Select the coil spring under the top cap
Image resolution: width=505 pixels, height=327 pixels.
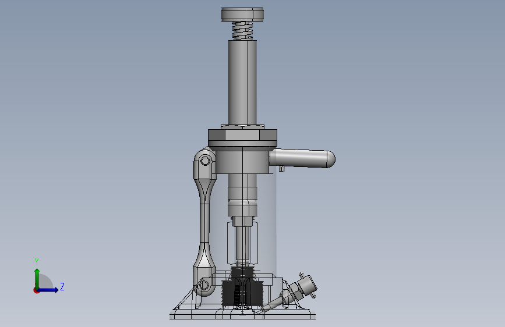(242, 31)
